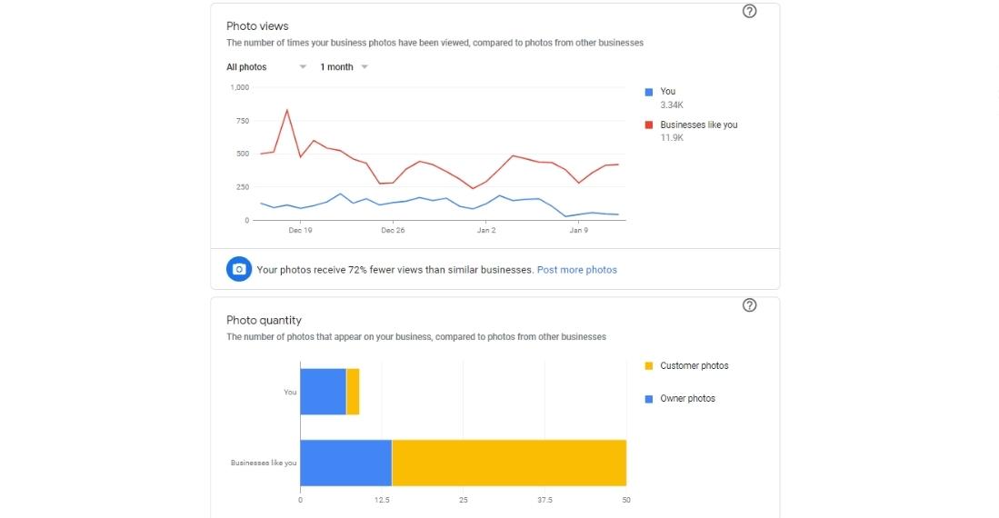The height and width of the screenshot is (518, 999).
Task: Open help for the Photo views card
Action: pos(750,12)
